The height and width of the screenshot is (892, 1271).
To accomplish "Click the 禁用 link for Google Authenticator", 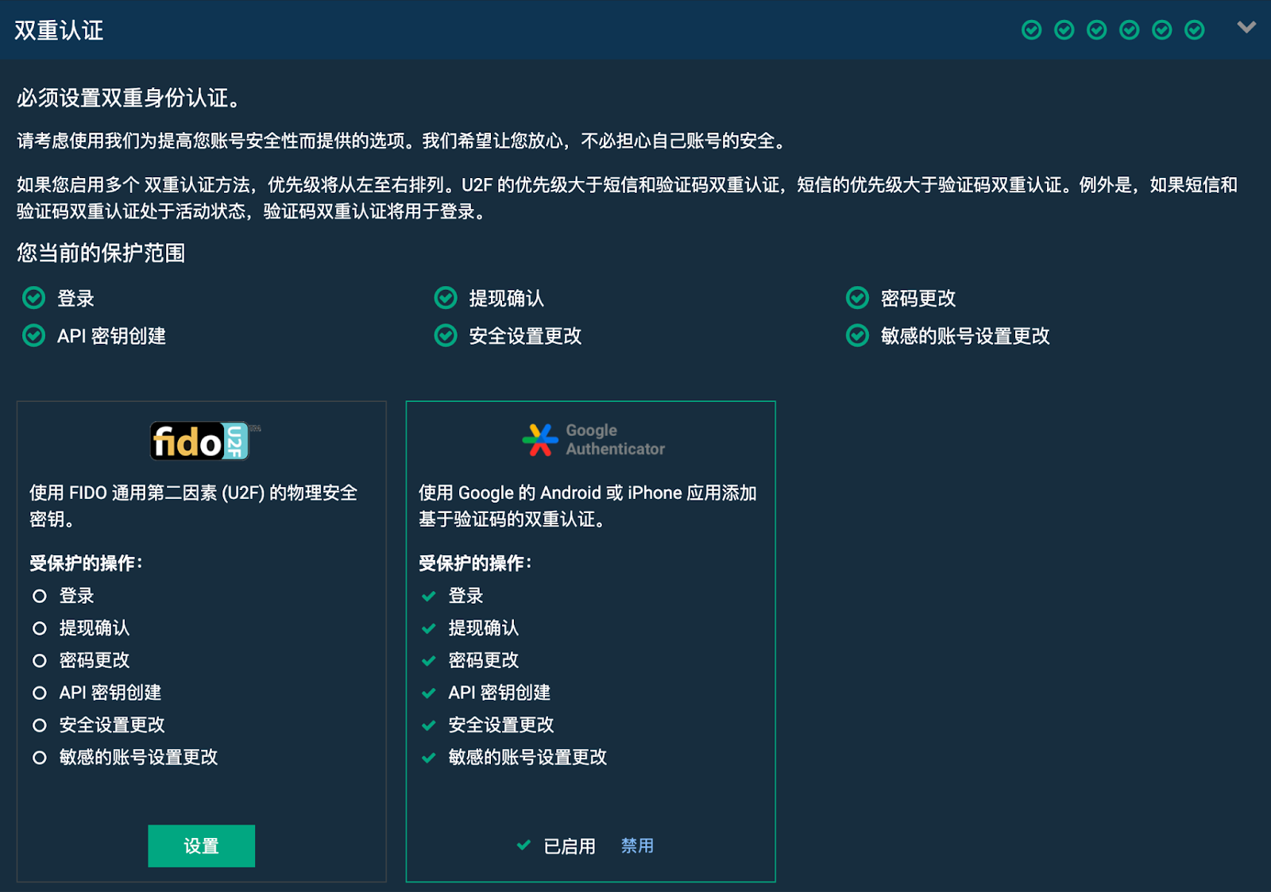I will [x=637, y=846].
